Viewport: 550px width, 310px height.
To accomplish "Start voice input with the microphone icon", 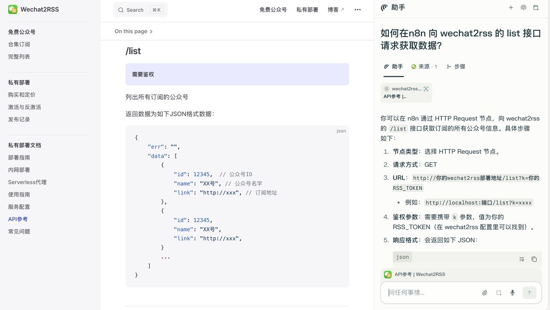I will tap(512, 292).
